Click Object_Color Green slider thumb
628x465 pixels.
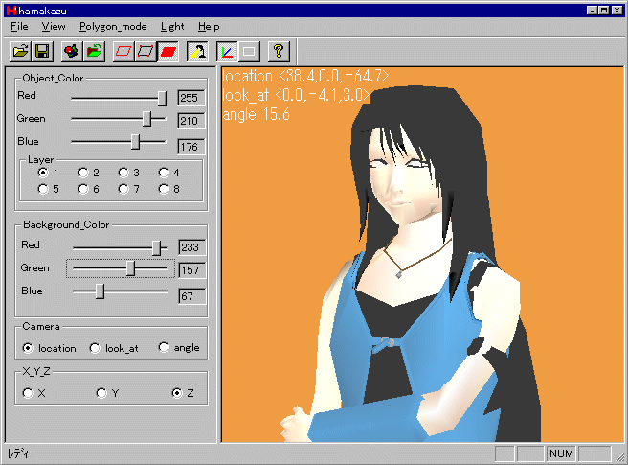pos(147,119)
